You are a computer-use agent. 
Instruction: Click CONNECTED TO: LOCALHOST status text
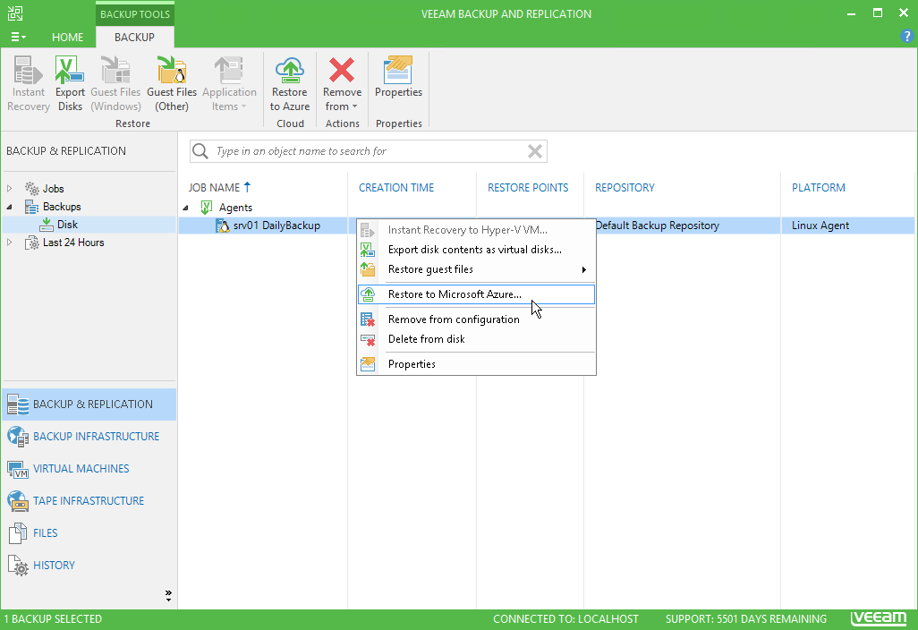(x=565, y=619)
